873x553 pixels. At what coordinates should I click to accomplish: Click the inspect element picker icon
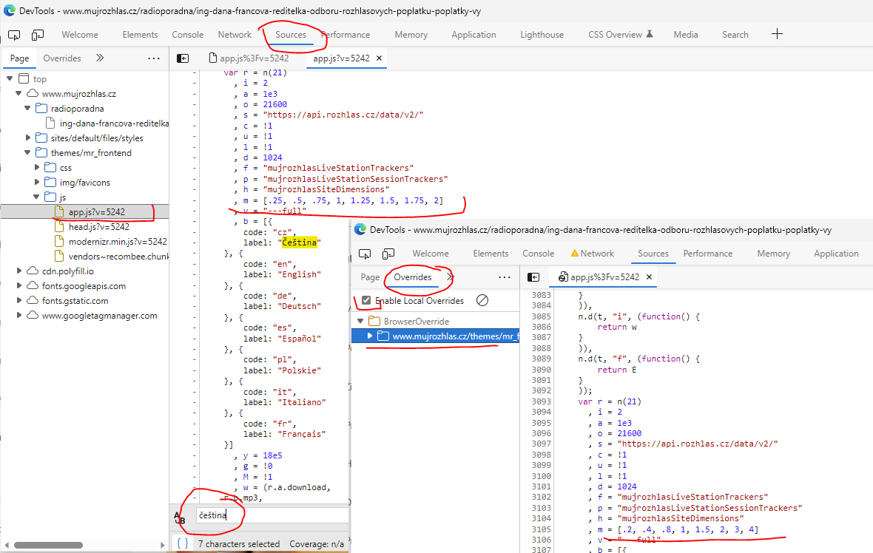pos(14,35)
